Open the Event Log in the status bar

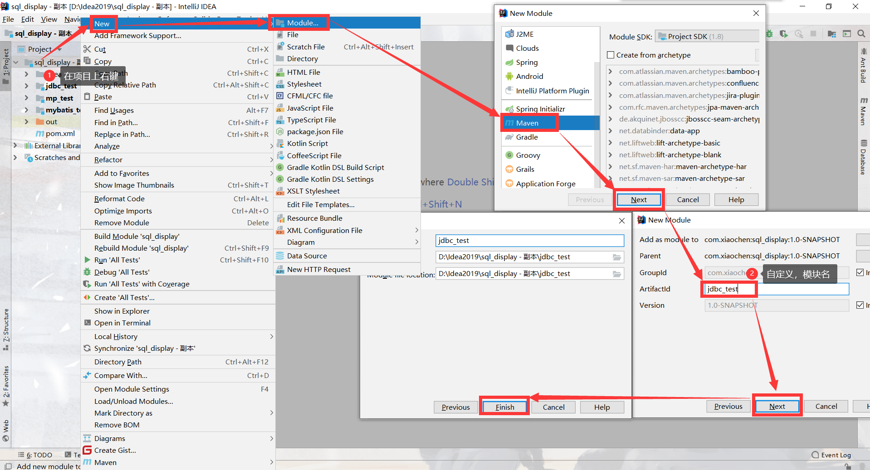coord(831,455)
